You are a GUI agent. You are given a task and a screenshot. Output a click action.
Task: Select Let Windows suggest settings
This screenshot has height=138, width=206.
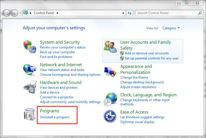pos(142,117)
